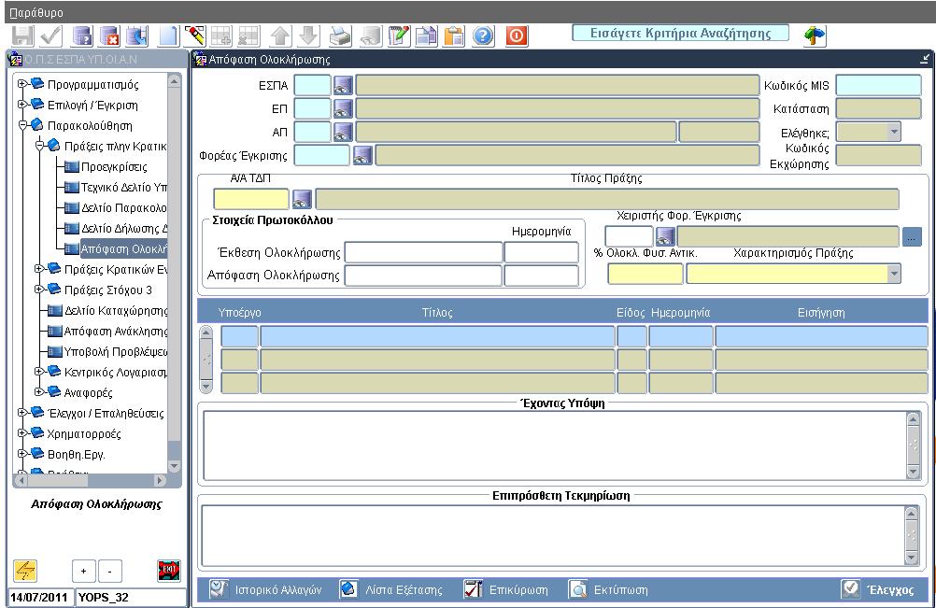Click the yellow lightning icon below the tree

pos(25,571)
